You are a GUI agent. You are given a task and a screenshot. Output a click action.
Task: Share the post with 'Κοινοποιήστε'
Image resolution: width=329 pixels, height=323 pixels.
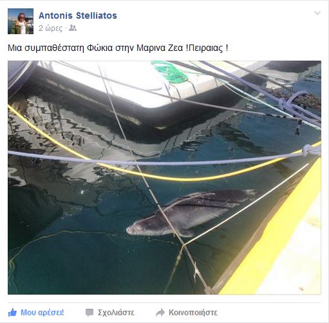click(x=193, y=313)
